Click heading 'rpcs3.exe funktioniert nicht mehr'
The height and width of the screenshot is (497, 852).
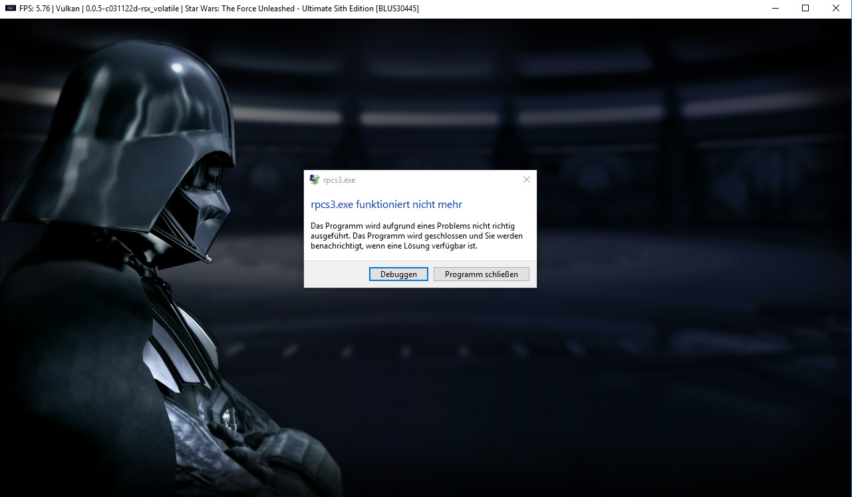(386, 205)
